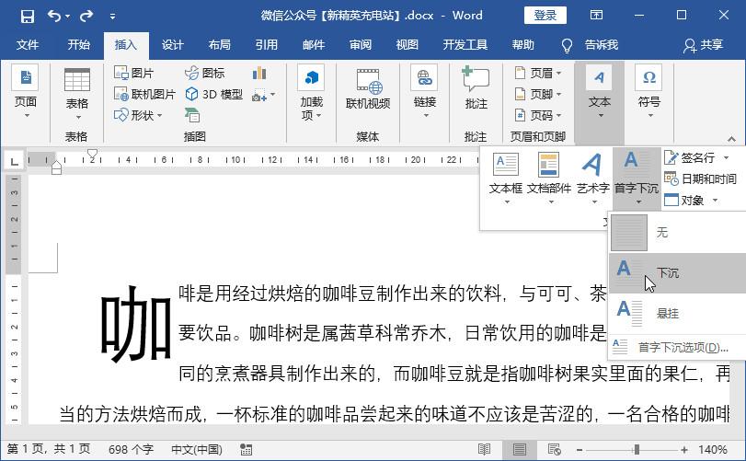Click the 艺术字 WordArt icon

tap(592, 165)
